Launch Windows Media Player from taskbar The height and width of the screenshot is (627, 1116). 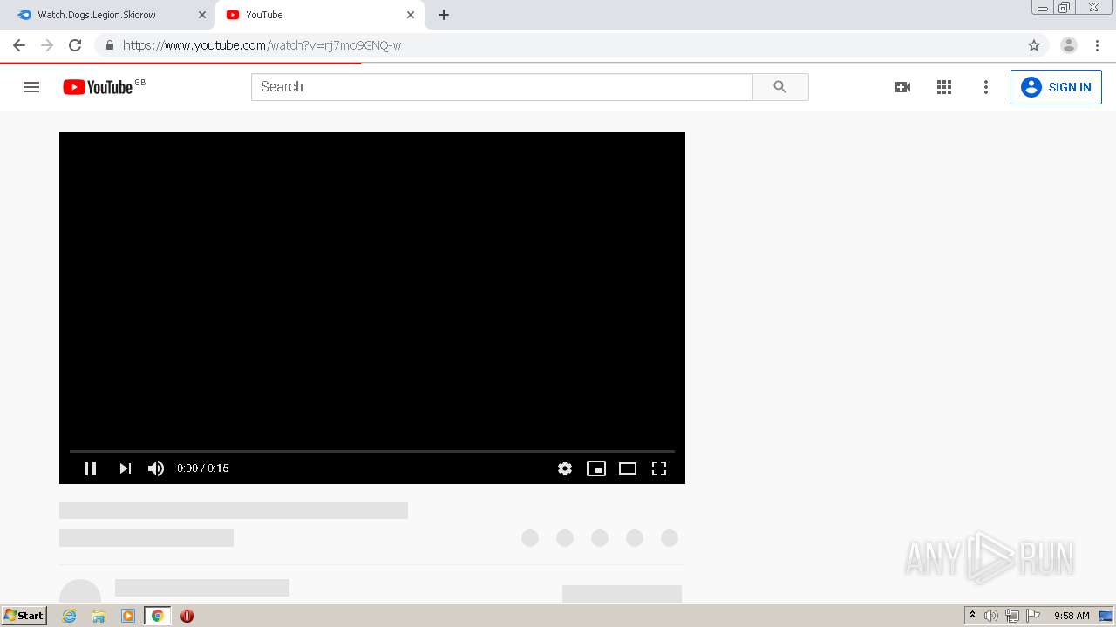coord(128,616)
